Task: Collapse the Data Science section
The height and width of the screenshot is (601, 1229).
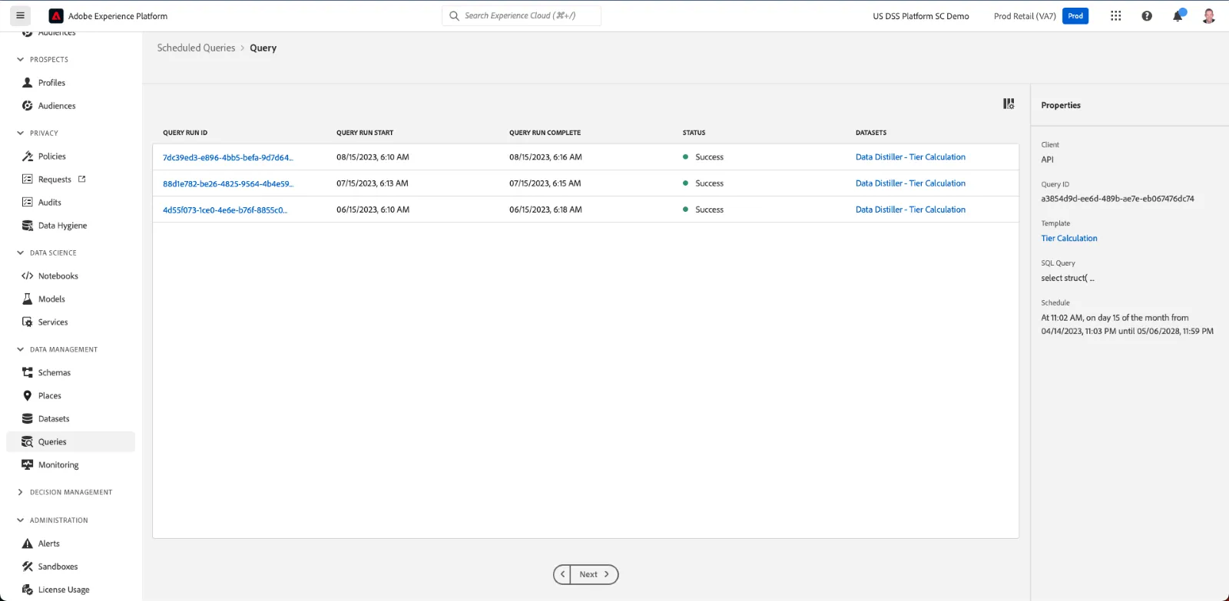Action: (x=20, y=253)
